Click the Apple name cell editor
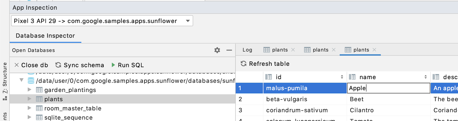 [x=388, y=88]
